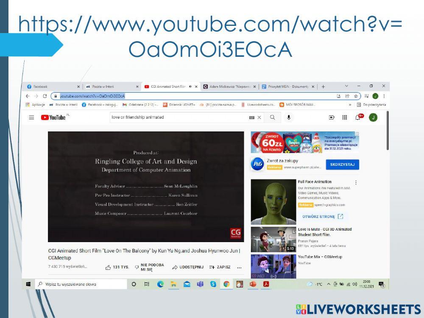Viewport: 424px width, 318px height.
Task: Open the YouTube notifications bell
Action: click(x=359, y=117)
